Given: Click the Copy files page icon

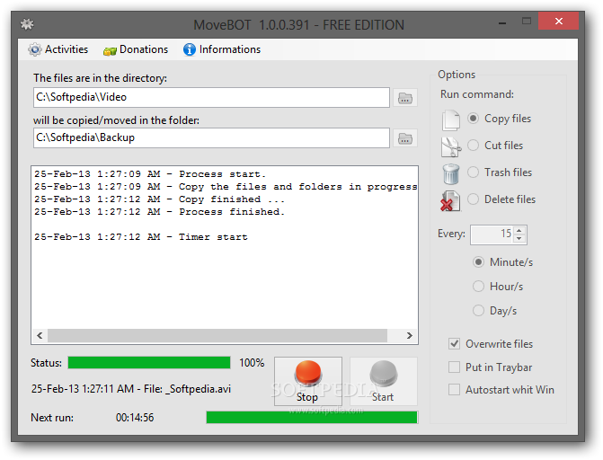Looking at the screenshot, I should pyautogui.click(x=451, y=119).
